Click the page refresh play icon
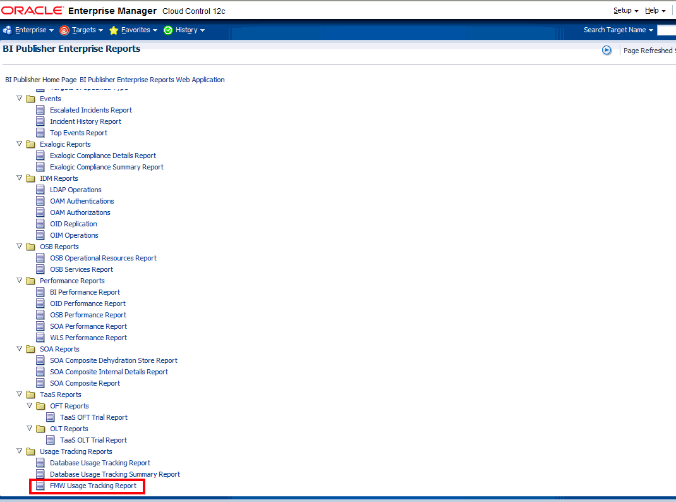This screenshot has height=502, width=676. [x=607, y=51]
